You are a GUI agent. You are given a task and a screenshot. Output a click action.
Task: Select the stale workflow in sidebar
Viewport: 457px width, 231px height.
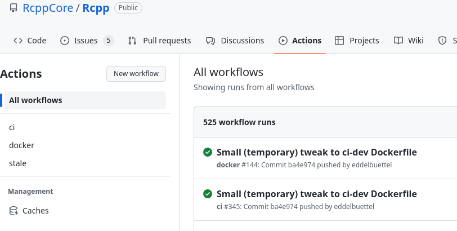(18, 163)
